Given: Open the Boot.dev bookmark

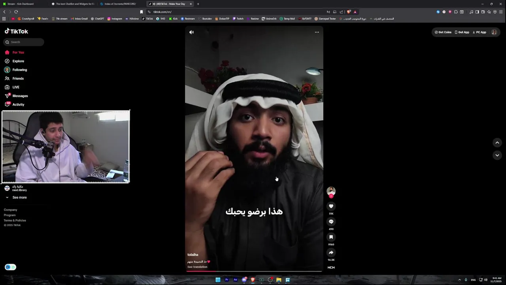Looking at the screenshot, I should [205, 19].
